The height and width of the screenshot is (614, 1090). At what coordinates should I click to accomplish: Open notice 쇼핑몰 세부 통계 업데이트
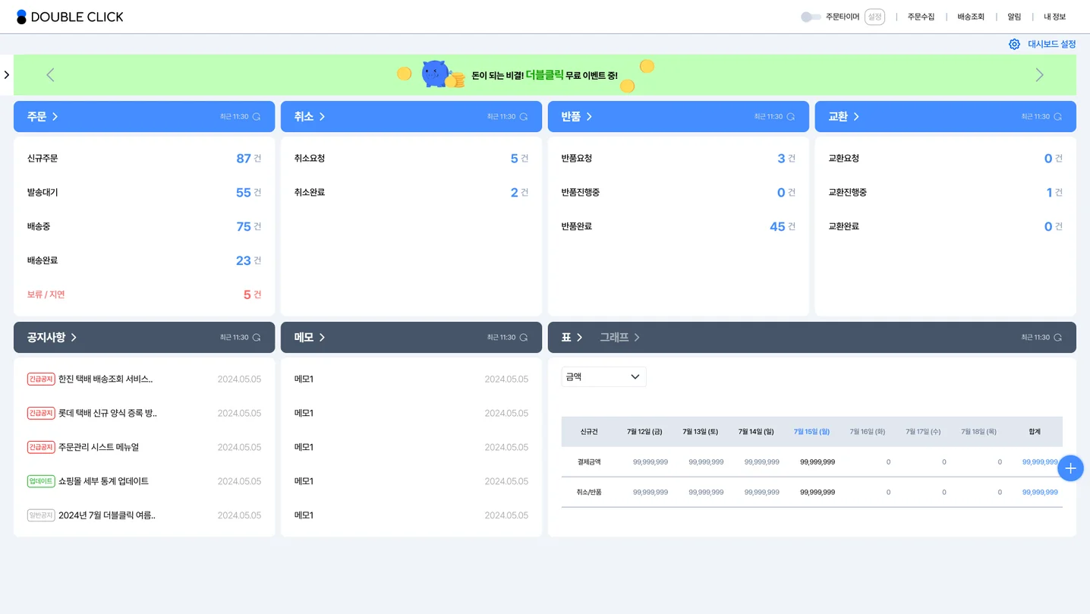pyautogui.click(x=103, y=481)
